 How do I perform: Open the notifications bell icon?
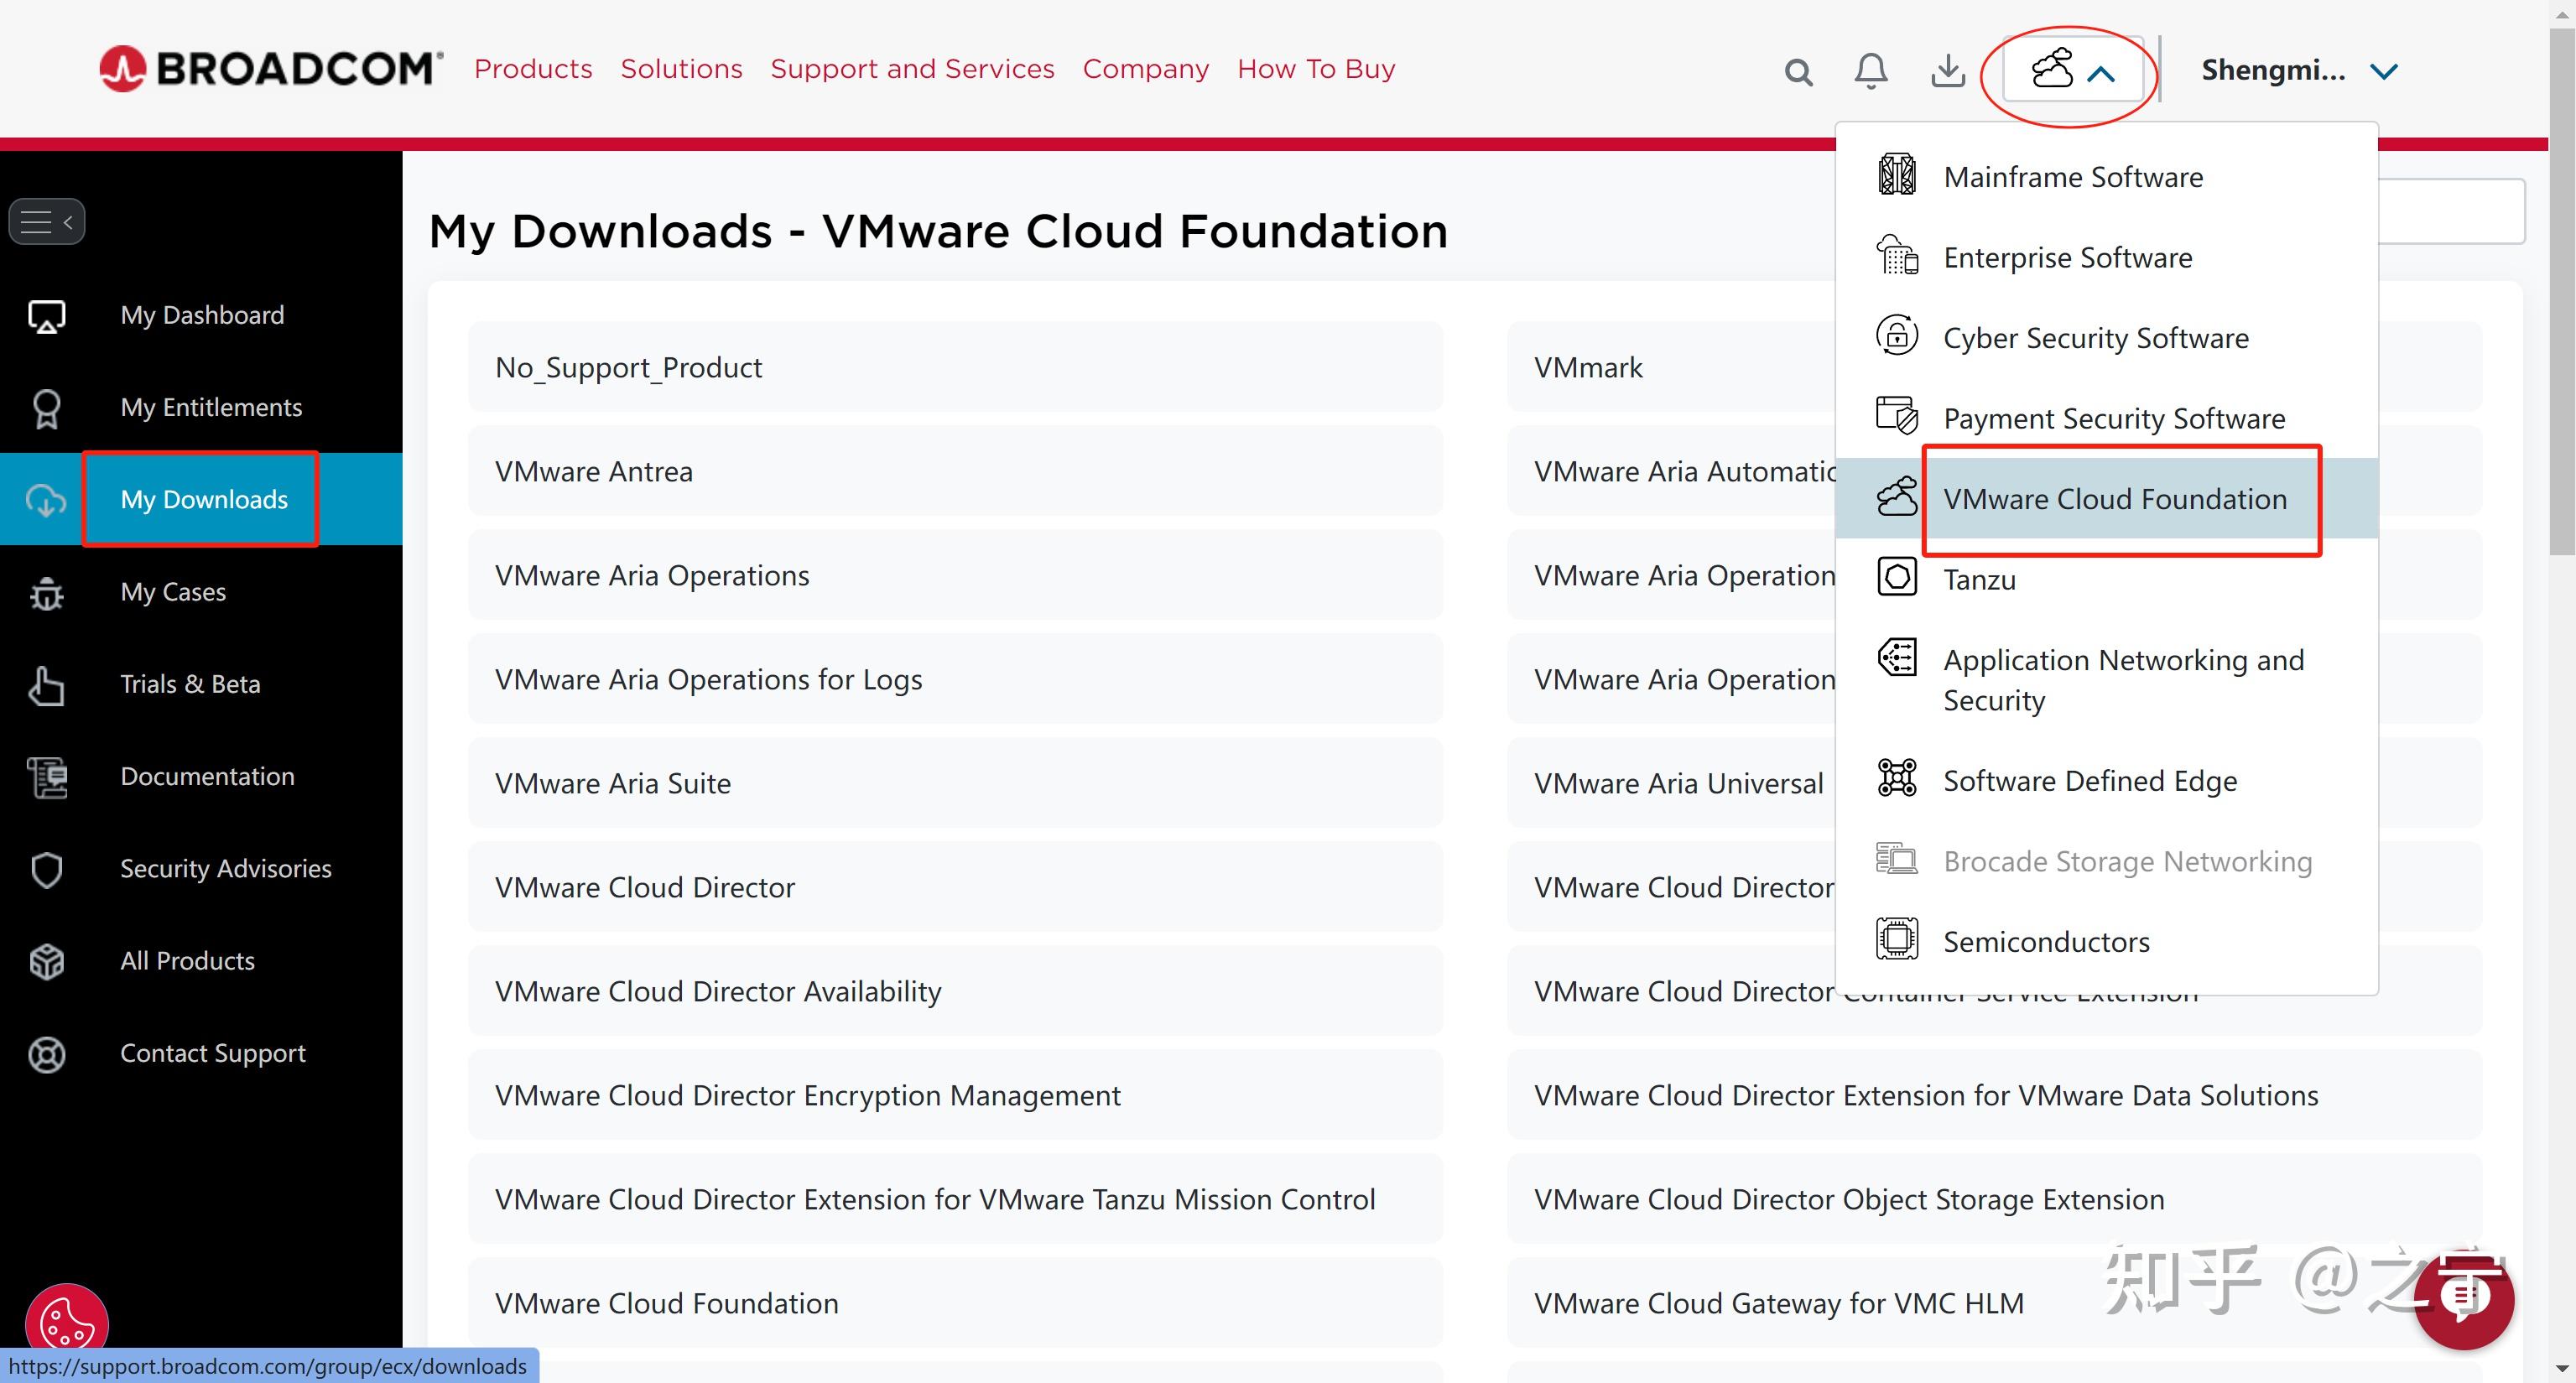[1871, 71]
